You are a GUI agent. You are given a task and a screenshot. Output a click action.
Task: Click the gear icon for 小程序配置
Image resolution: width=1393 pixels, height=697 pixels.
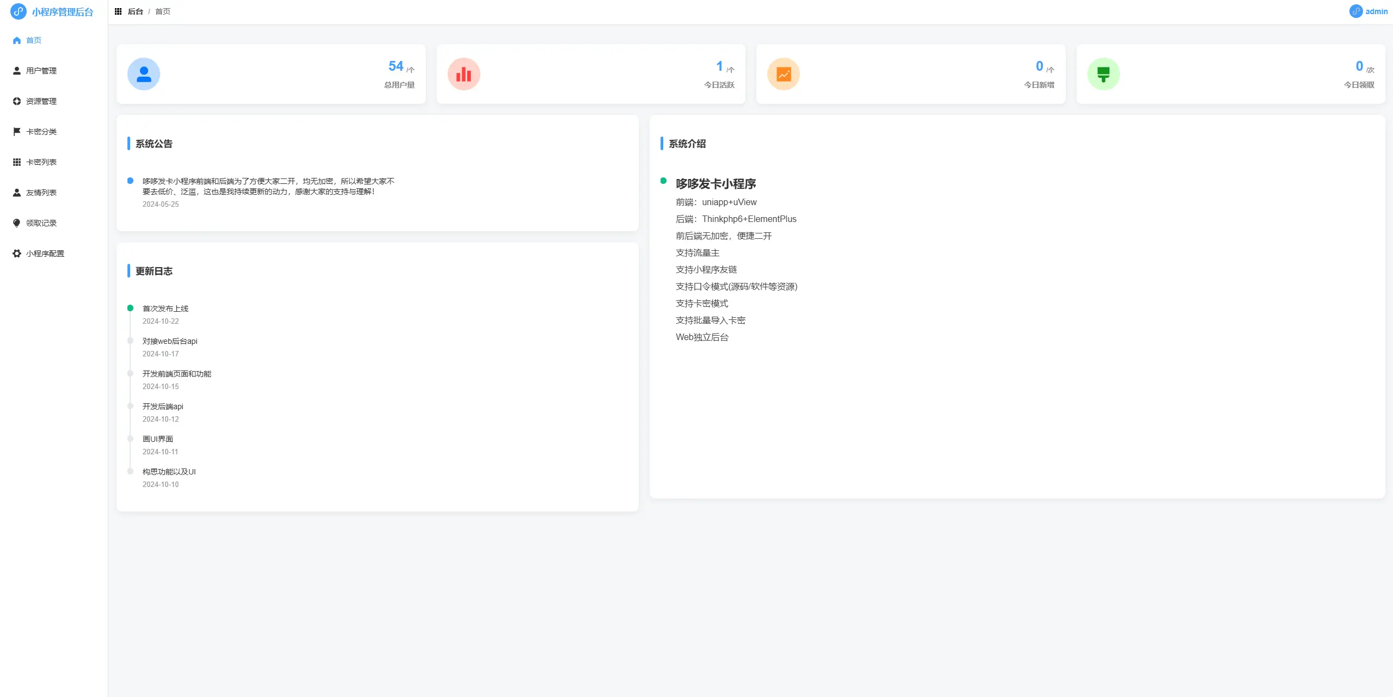point(17,254)
